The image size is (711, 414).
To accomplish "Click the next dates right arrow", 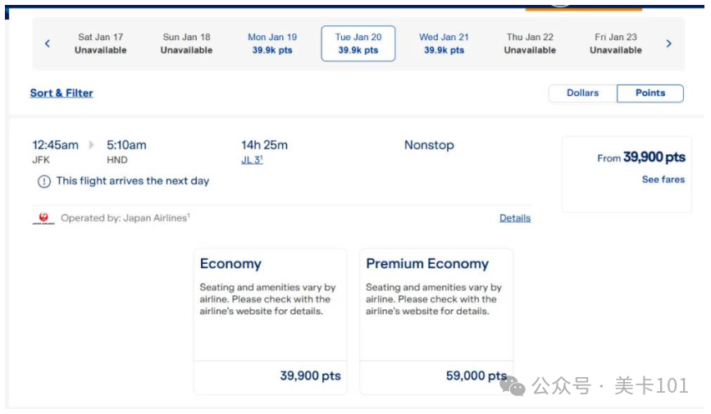I will pos(669,43).
